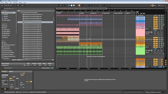
Task: Toggle the Draw Mode pencil icon
Action: coord(151,5)
